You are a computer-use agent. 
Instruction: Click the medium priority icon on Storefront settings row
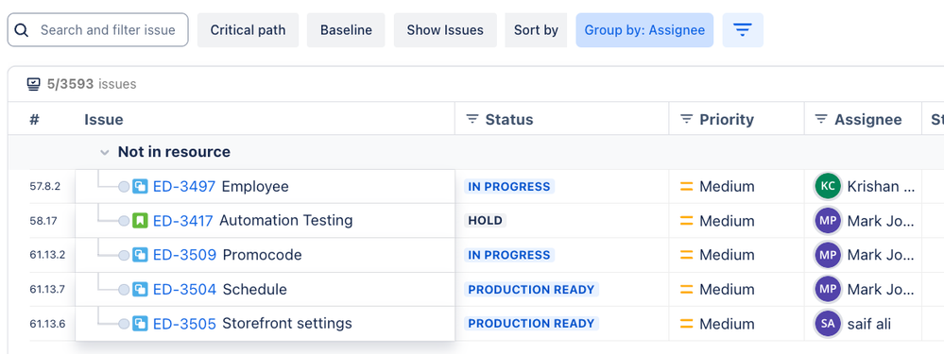[x=686, y=324]
